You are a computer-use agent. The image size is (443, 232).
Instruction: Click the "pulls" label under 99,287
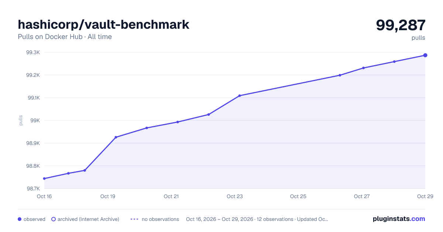point(418,38)
